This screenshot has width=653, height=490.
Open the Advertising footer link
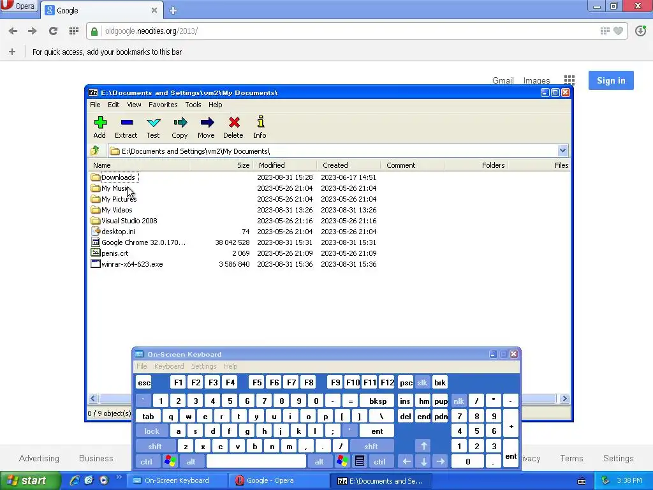click(x=39, y=458)
